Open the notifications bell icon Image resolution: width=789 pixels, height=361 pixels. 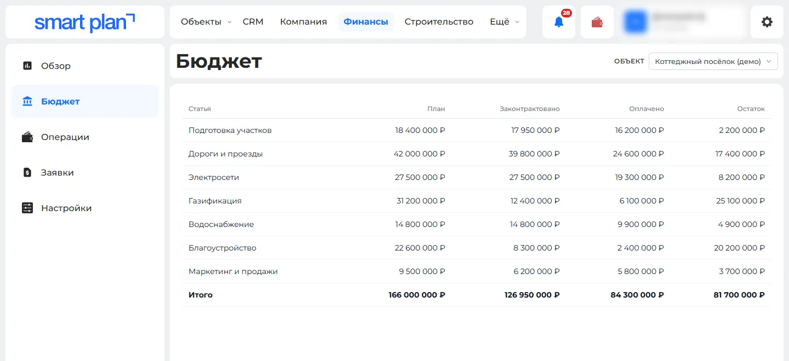(x=558, y=22)
